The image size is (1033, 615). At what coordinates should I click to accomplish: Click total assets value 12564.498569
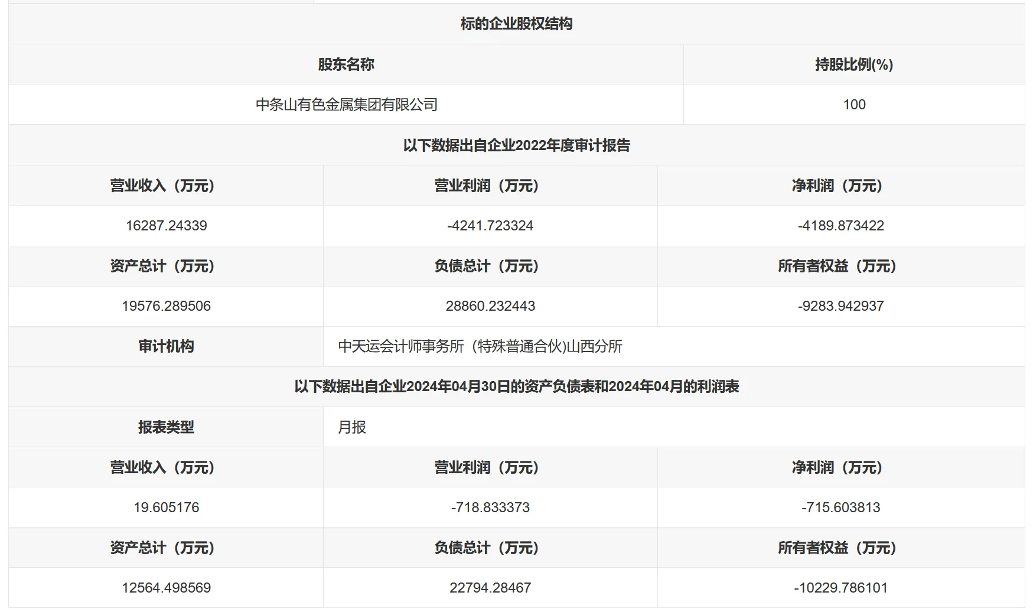pyautogui.click(x=166, y=588)
